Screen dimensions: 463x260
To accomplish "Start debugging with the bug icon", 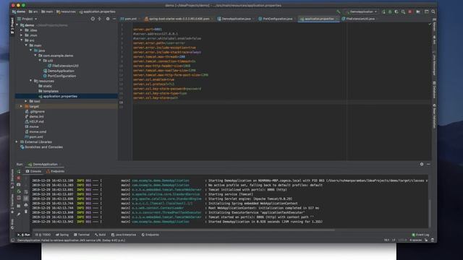I will pyautogui.click(x=390, y=12).
